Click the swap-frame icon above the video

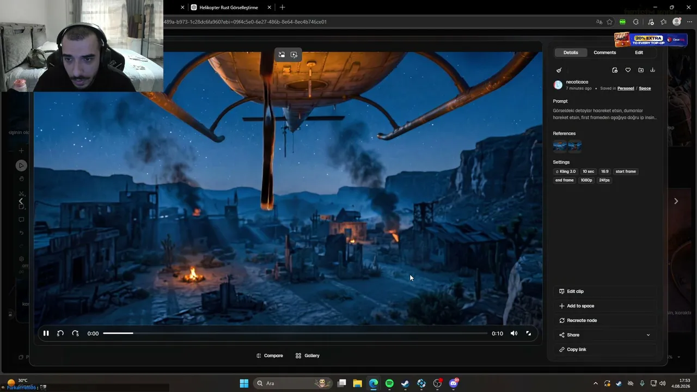[x=282, y=54]
